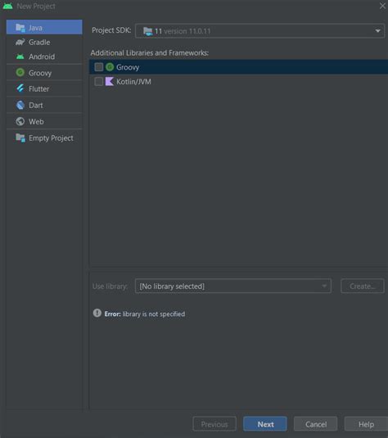This screenshot has width=388, height=438.
Task: Click the Project SDK dropdown arrow
Action: click(x=377, y=31)
